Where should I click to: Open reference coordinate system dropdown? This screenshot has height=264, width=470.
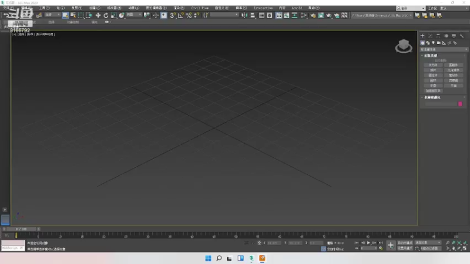point(134,15)
